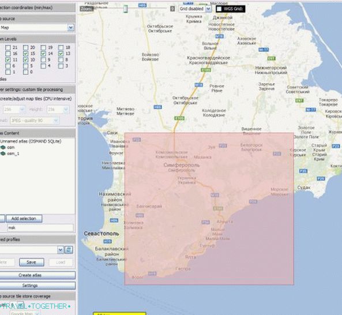Click the Белогорск label on the map

(251, 145)
